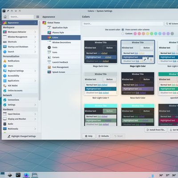Screen dimensions: 178x178
Task: Open the Cursors settings page
Action: click(x=61, y=57)
